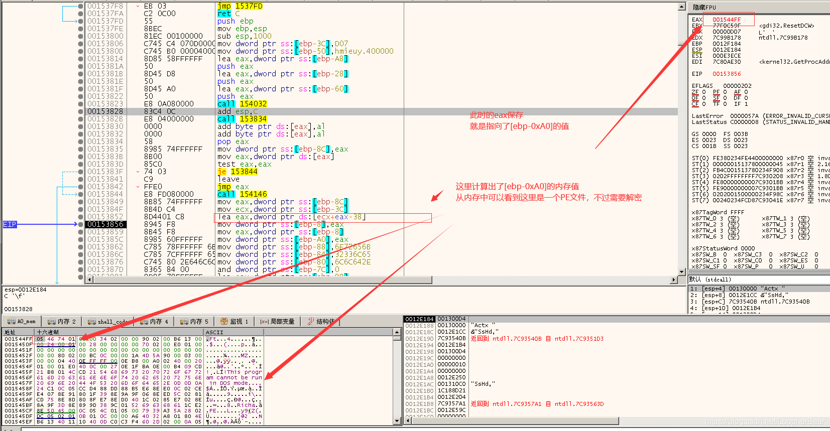Click disassembly scrollbar down arrow

pos(681,271)
